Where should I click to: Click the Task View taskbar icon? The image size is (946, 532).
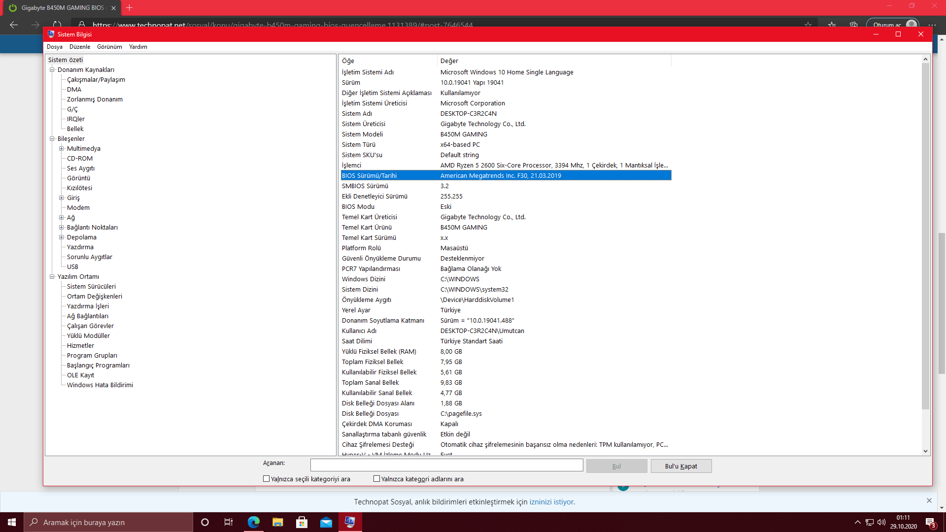(229, 522)
